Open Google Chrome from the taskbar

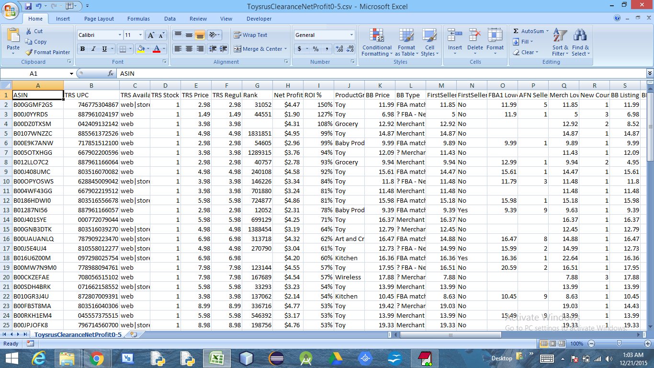[96, 358]
